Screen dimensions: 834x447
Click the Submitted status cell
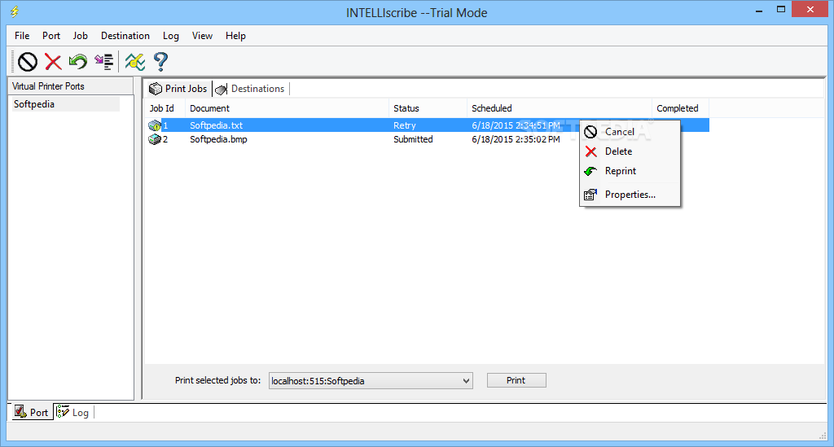(x=413, y=139)
